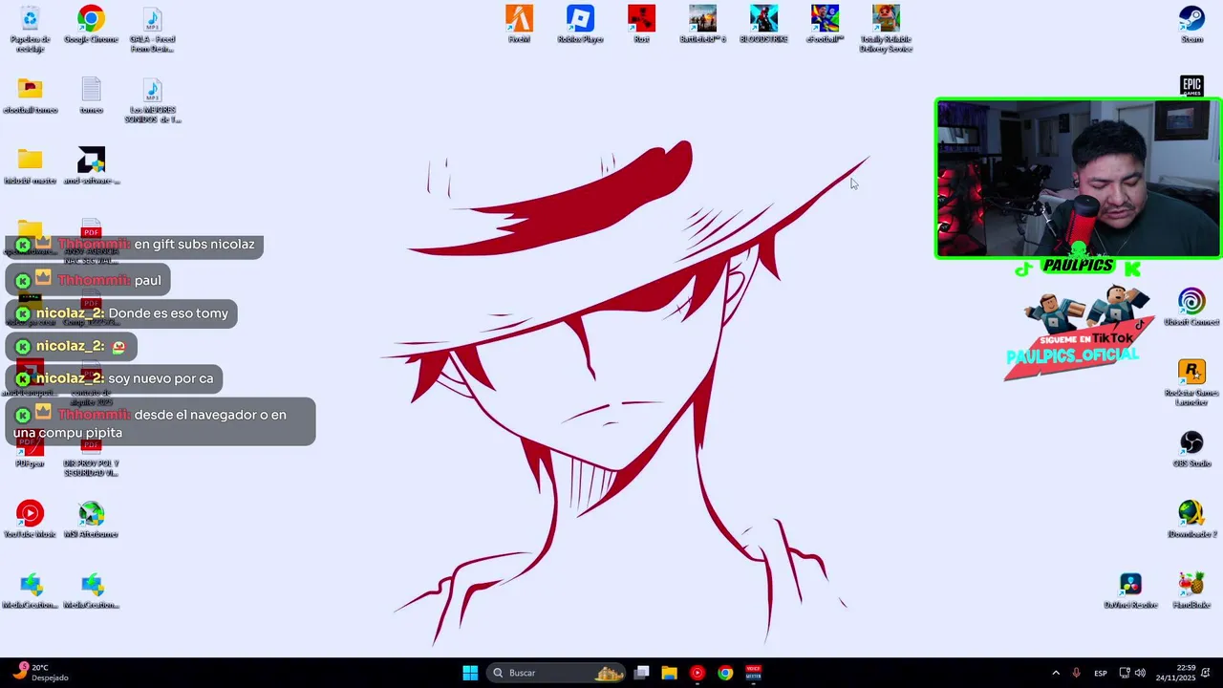Expand the hidden system tray icons chevron
1223x688 pixels.
click(x=1056, y=673)
